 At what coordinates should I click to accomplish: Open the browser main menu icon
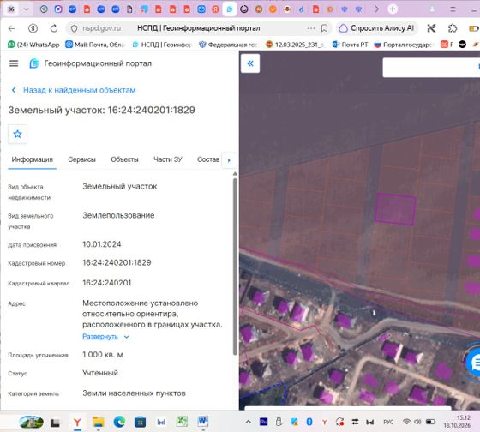[453, 9]
